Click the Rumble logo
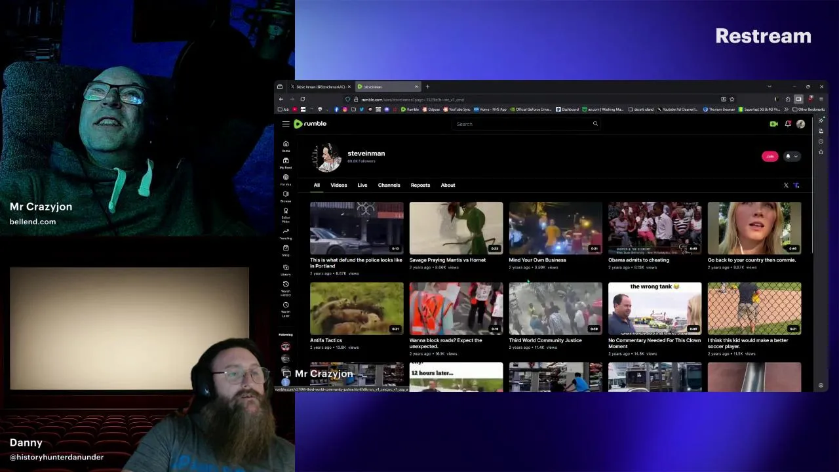839x472 pixels. (x=310, y=124)
